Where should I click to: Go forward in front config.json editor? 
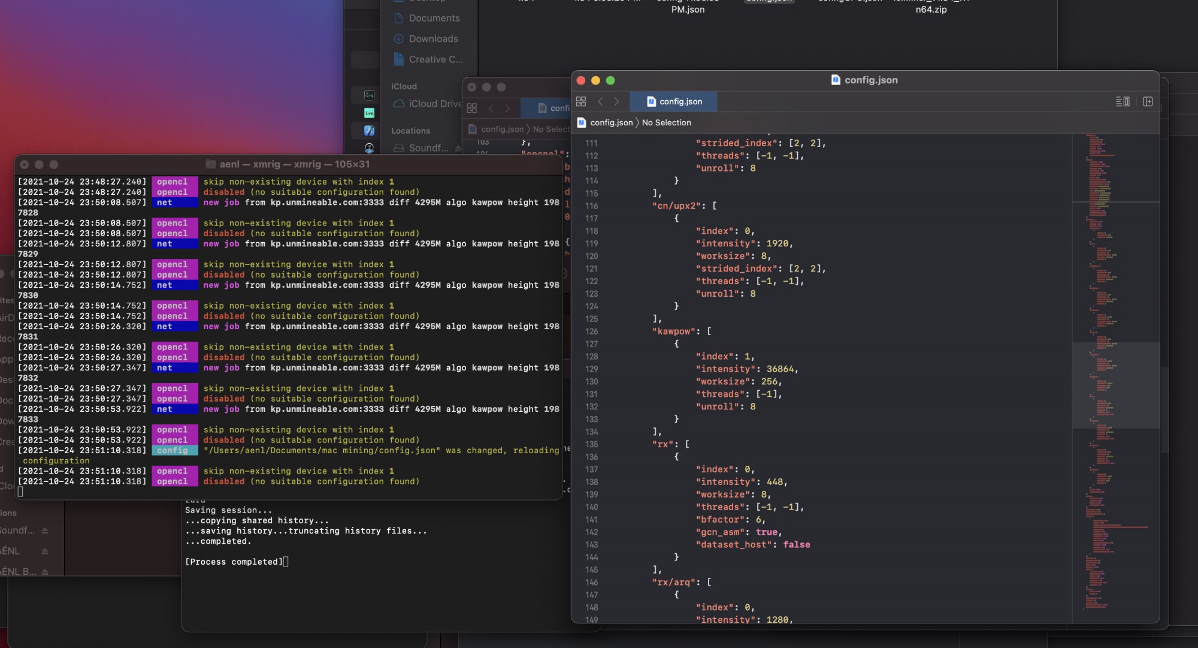tap(616, 101)
